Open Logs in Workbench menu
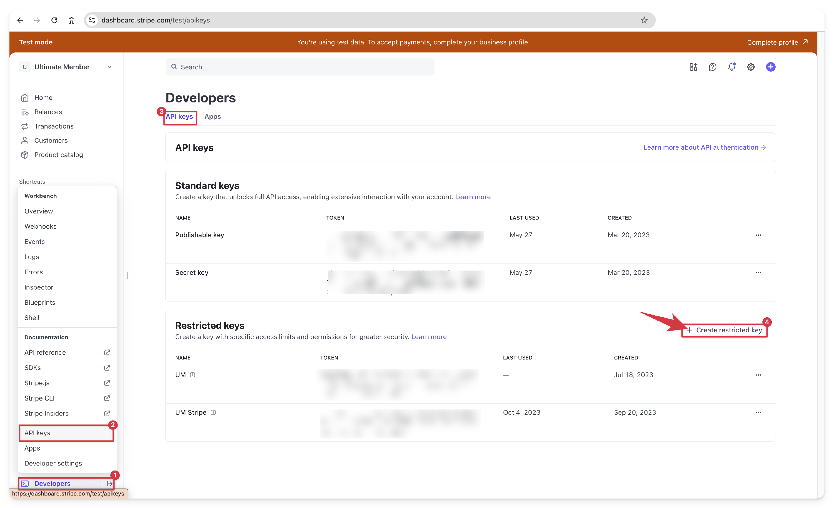Viewport: 834px width, 508px height. point(67,256)
